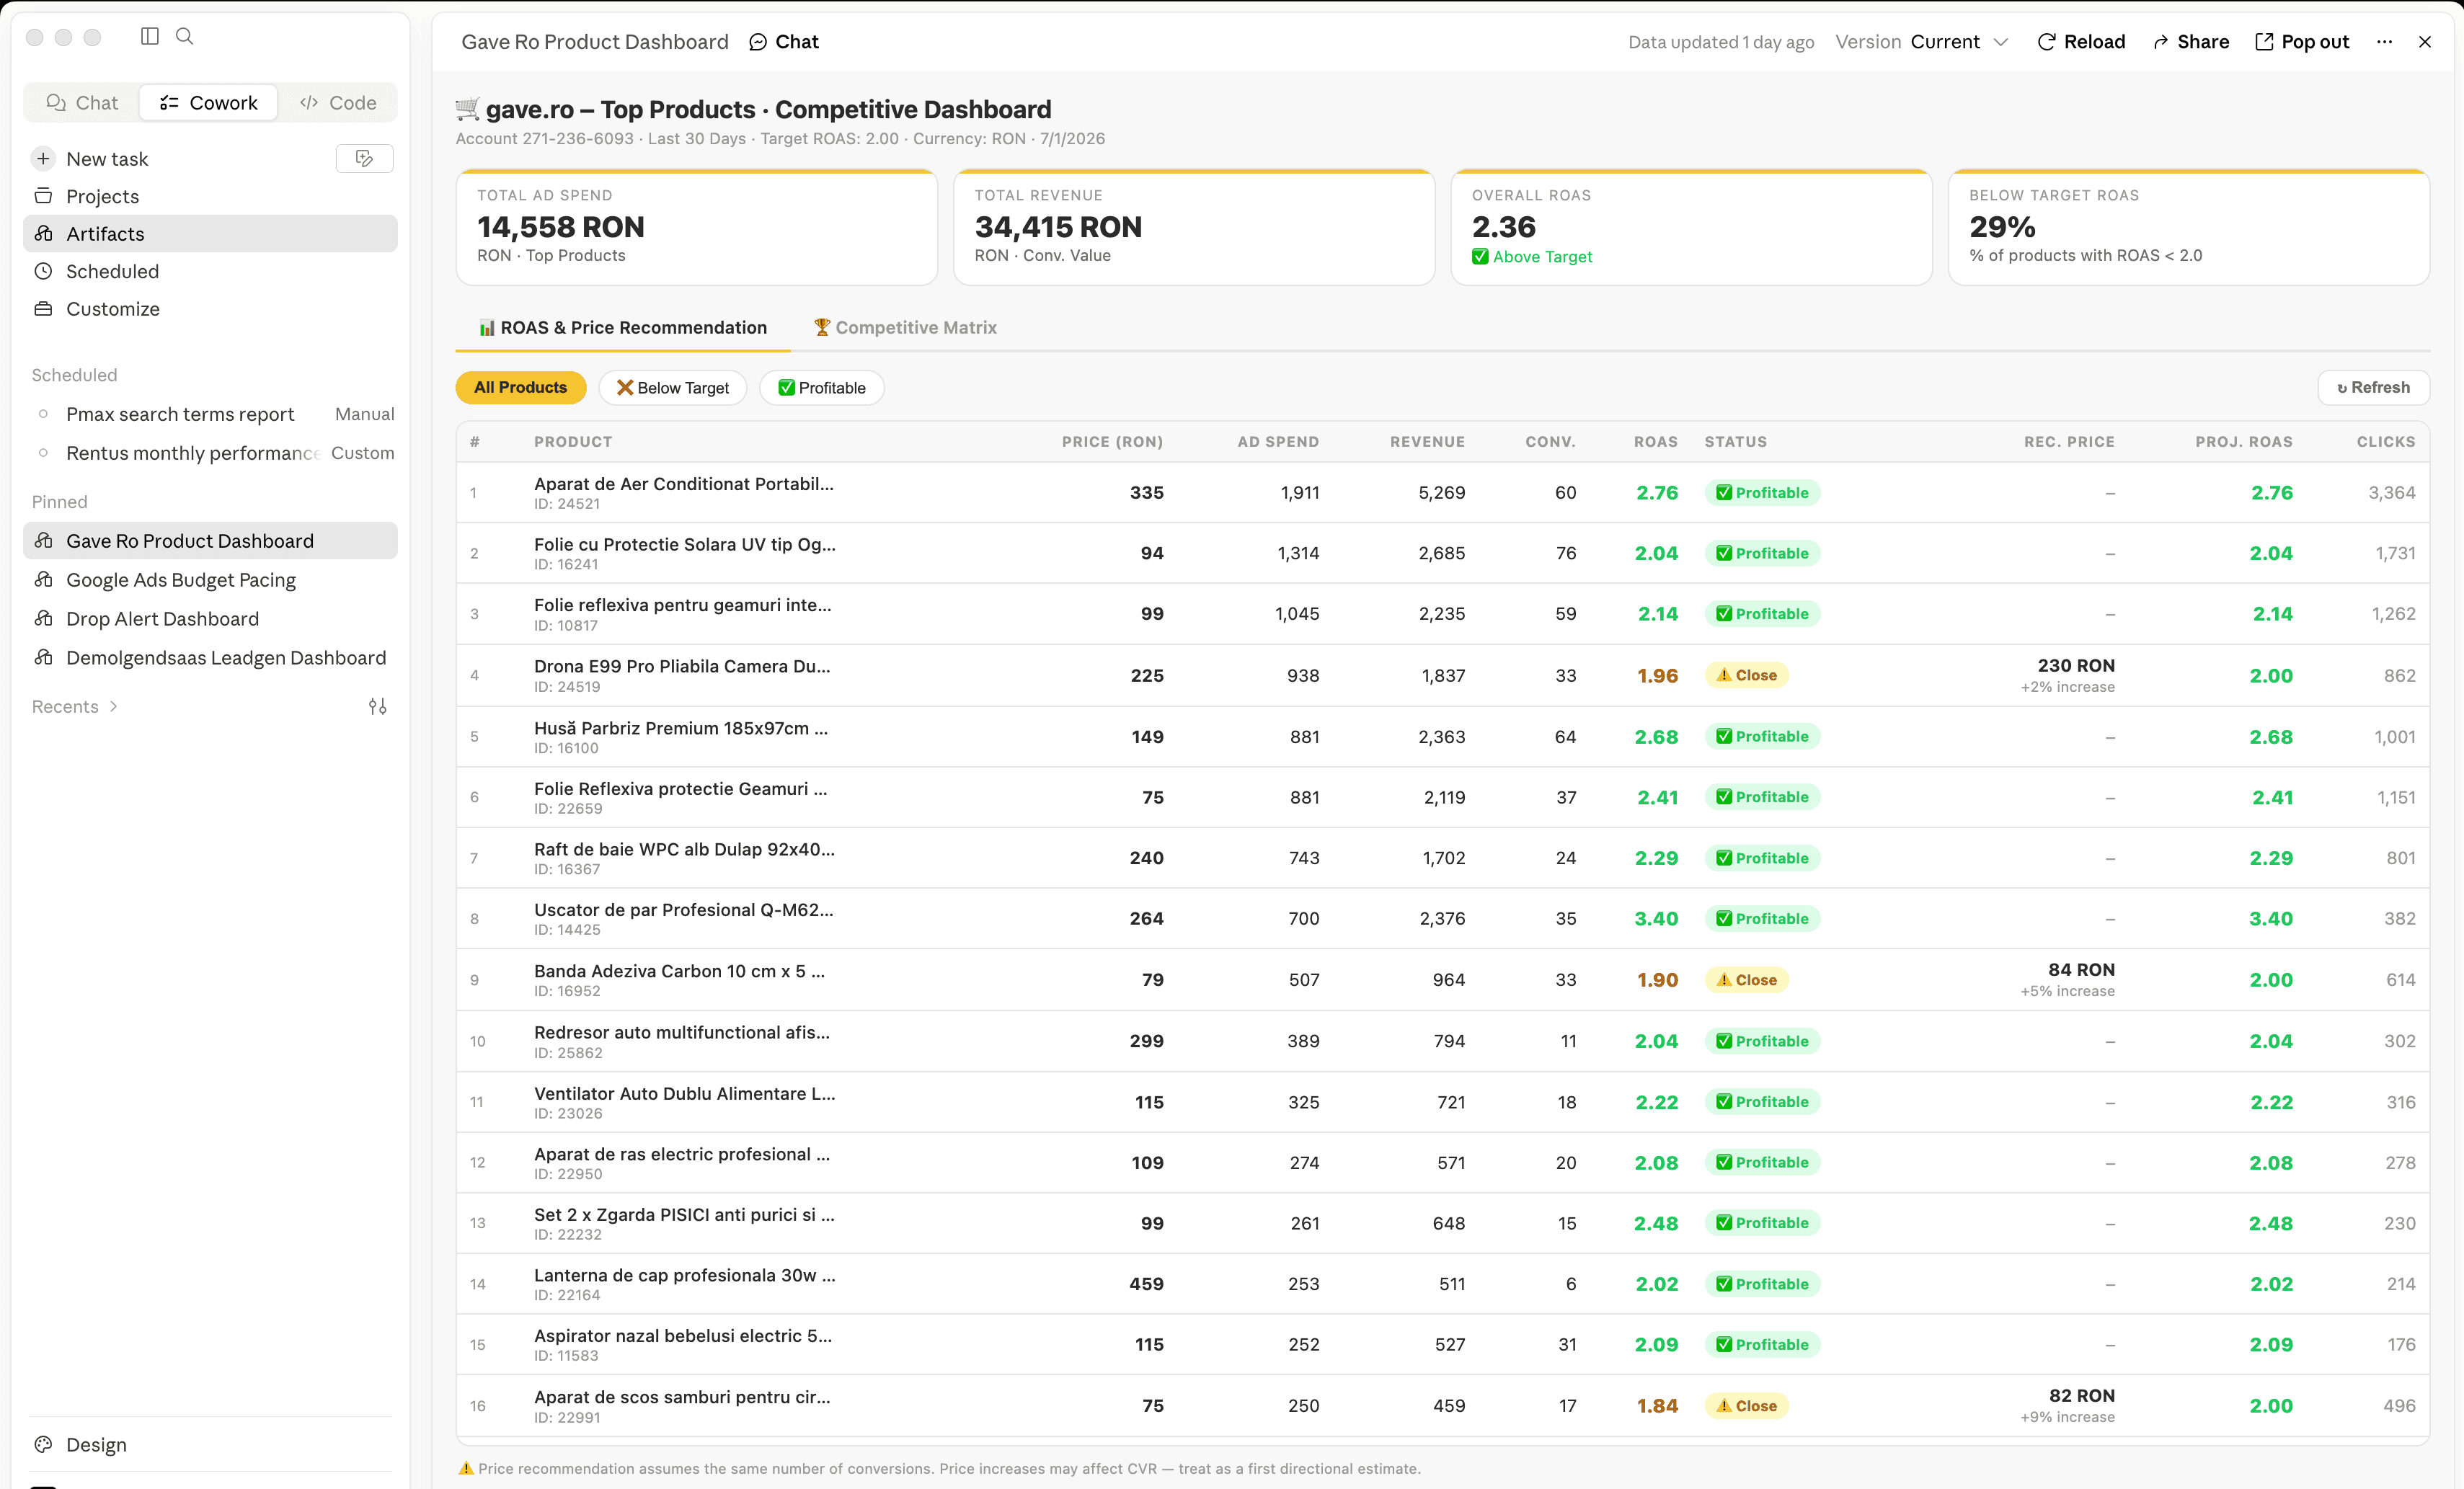Click 82 RON recommended price
Screen dimensions: 2464x1489
pos(2081,1395)
